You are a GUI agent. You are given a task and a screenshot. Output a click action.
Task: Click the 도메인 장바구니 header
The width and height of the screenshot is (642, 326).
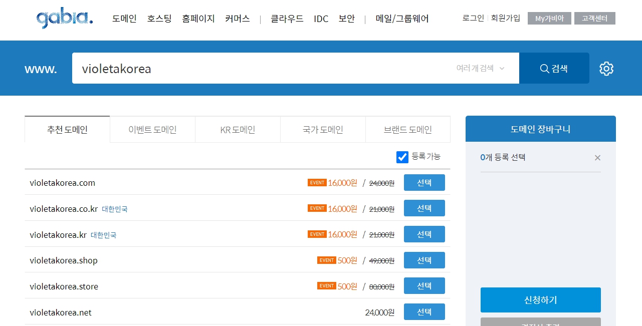pos(541,129)
